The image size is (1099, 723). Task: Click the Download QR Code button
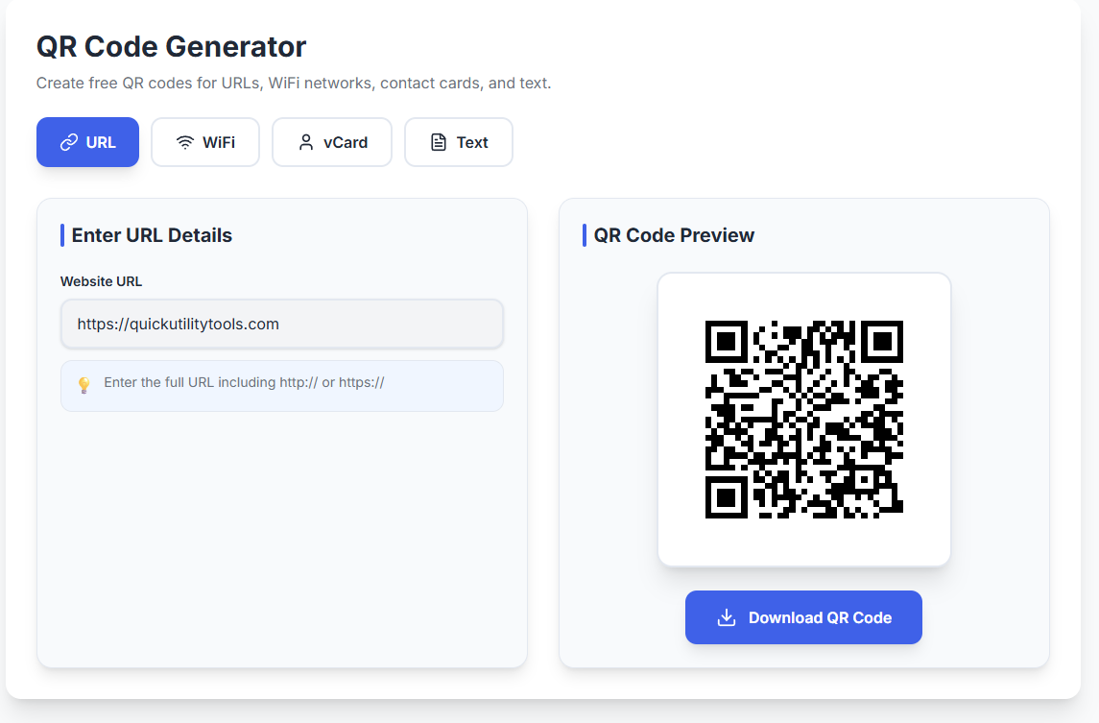pyautogui.click(x=803, y=617)
